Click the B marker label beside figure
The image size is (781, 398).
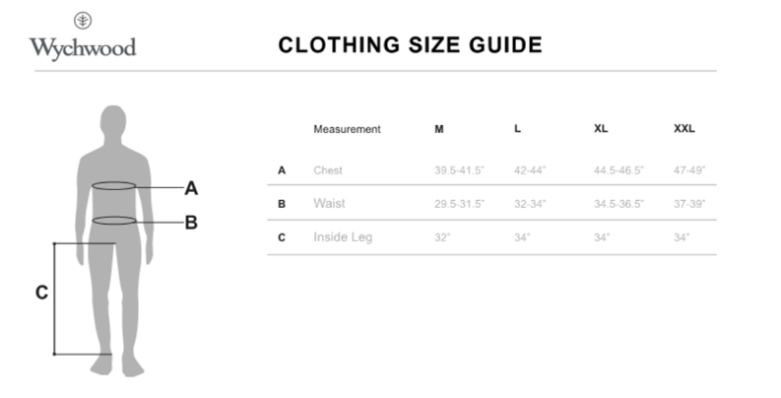(x=191, y=223)
